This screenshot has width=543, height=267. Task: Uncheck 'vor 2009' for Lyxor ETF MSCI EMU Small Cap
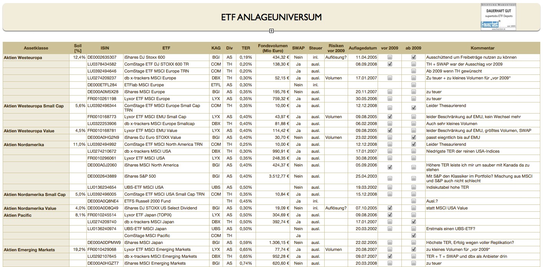(390, 117)
